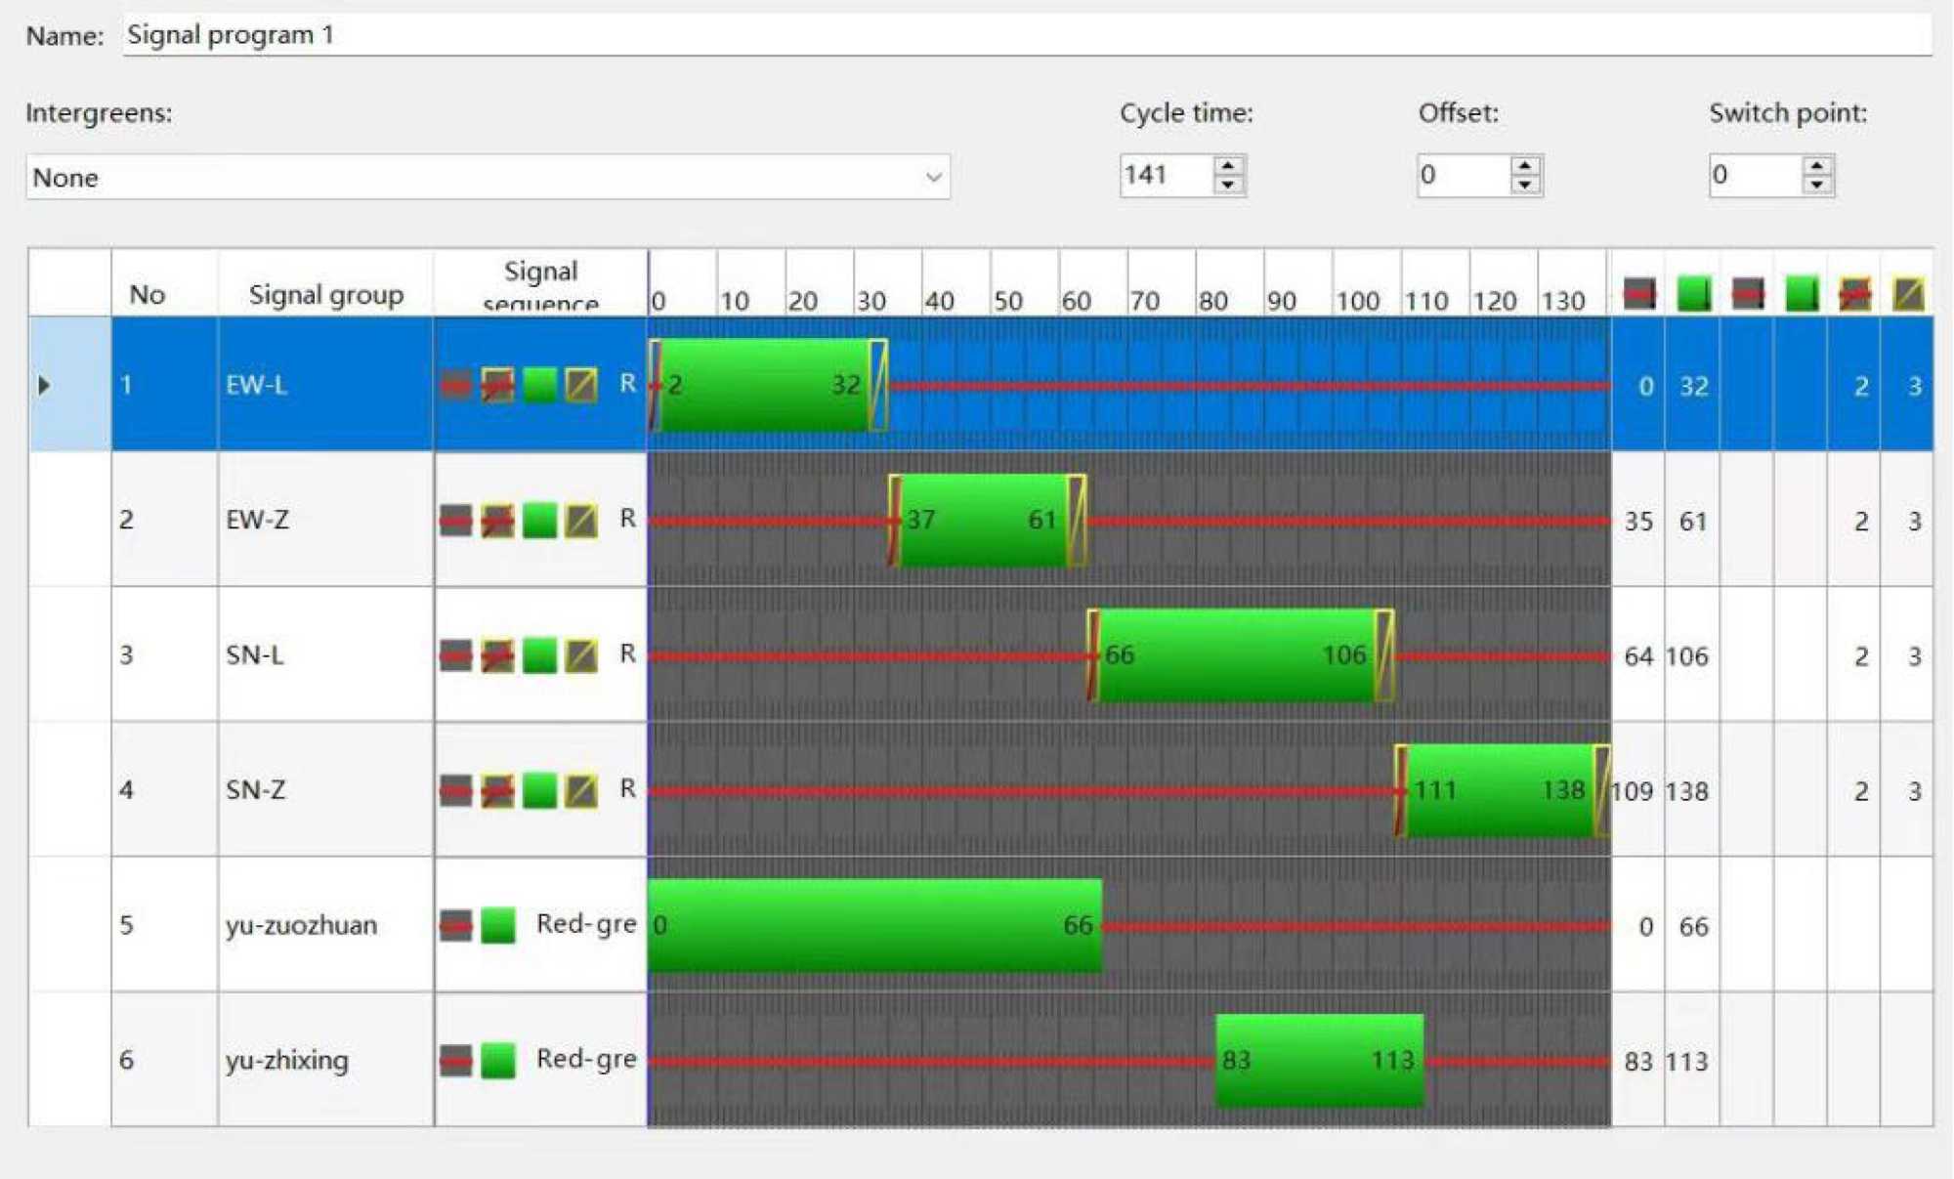Decrease the Offset value
Image resolution: width=1954 pixels, height=1179 pixels.
click(x=1524, y=186)
